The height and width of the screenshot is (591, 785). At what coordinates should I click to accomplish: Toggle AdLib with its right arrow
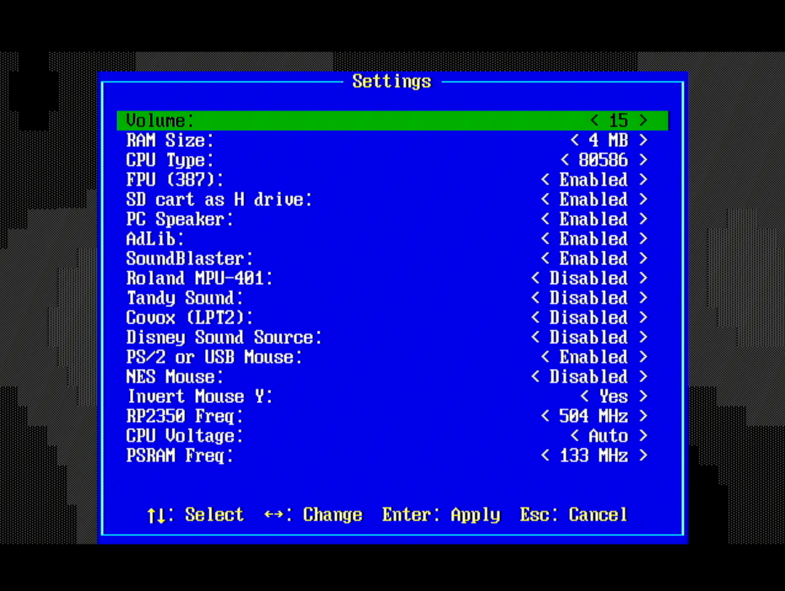click(x=643, y=239)
